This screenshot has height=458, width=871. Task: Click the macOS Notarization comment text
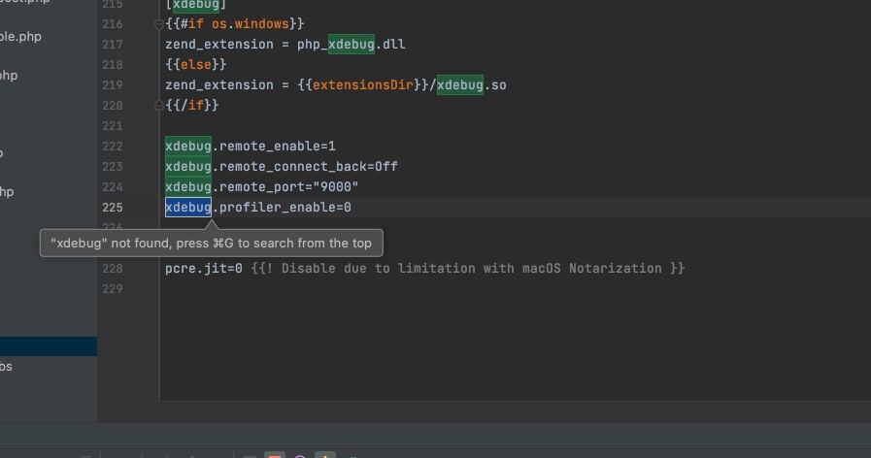click(x=468, y=268)
